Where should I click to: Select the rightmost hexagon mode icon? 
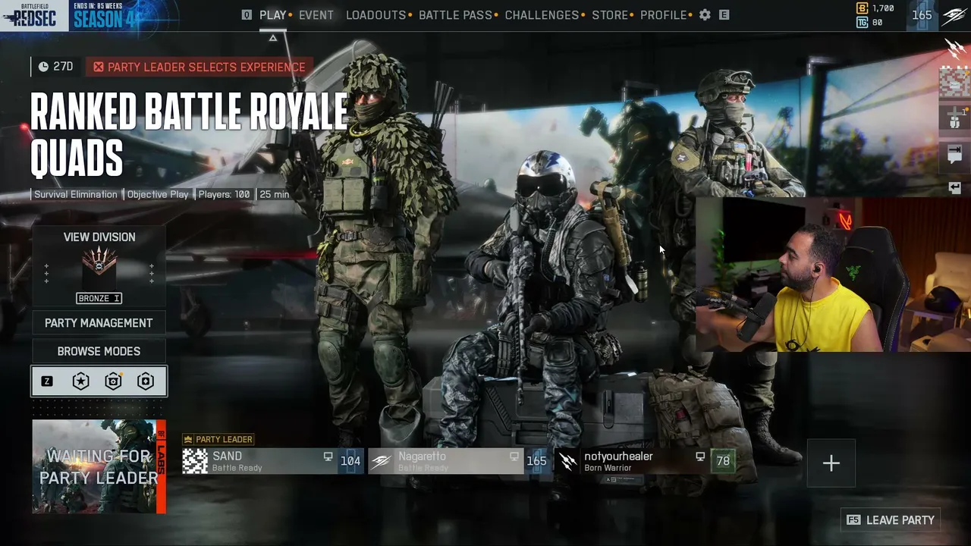pos(146,381)
